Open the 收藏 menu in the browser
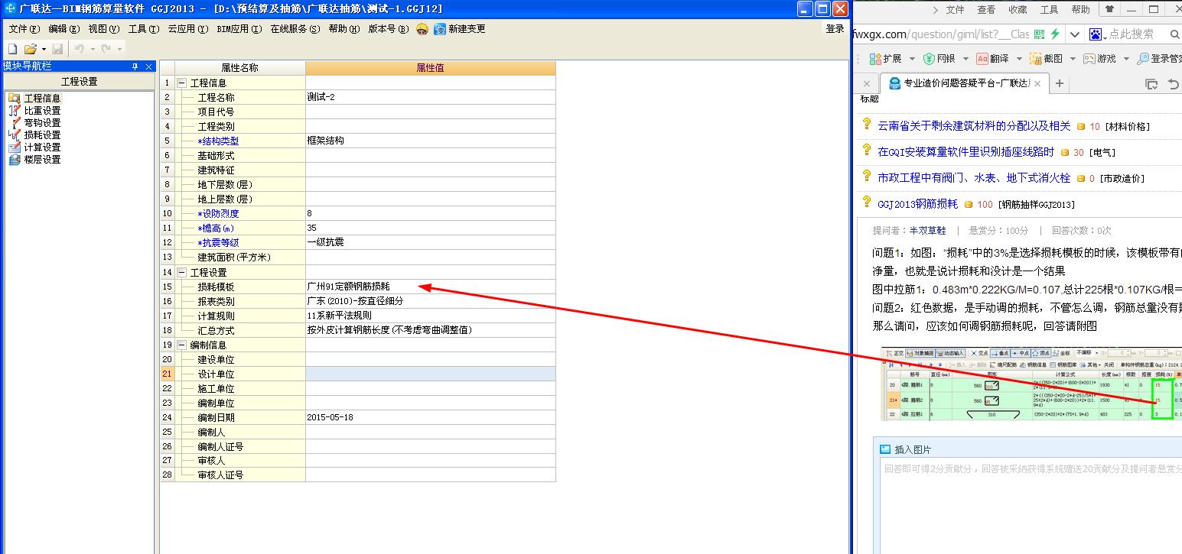The height and width of the screenshot is (554, 1182). (x=1018, y=10)
